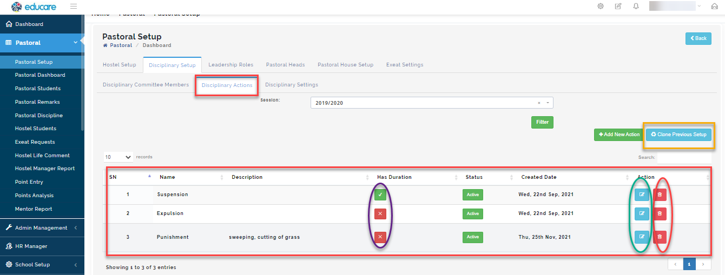Toggle the hamburger sidebar menu
The width and height of the screenshot is (725, 275).
coord(74,6)
